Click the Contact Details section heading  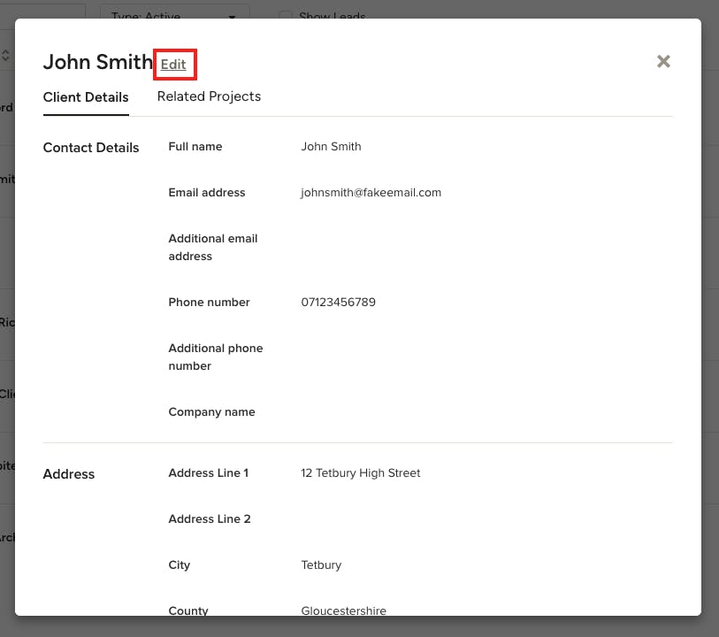tap(91, 148)
